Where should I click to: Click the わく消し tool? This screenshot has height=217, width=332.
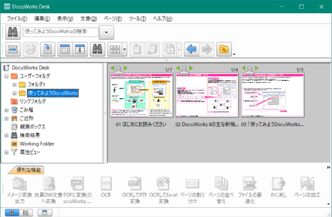[x=279, y=187]
